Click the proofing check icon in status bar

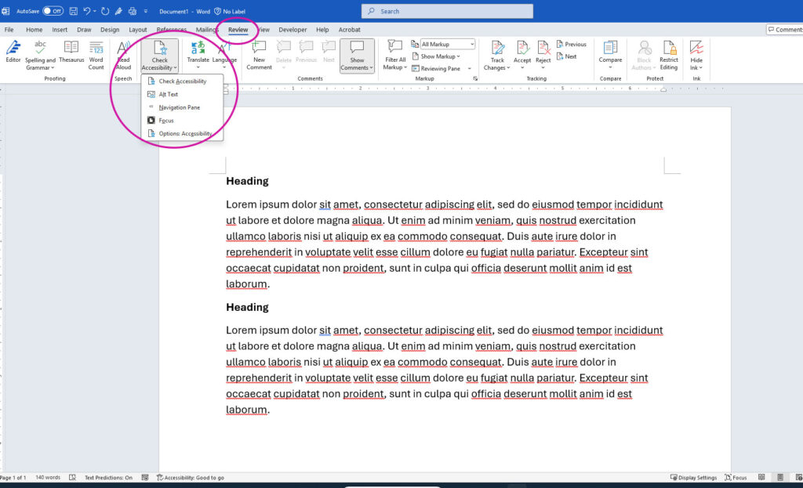(72, 478)
